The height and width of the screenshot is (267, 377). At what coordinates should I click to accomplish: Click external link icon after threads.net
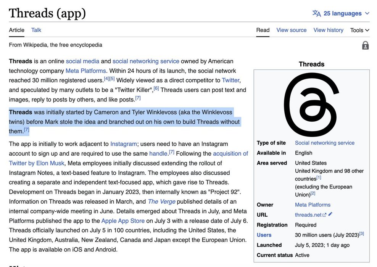[x=325, y=215]
